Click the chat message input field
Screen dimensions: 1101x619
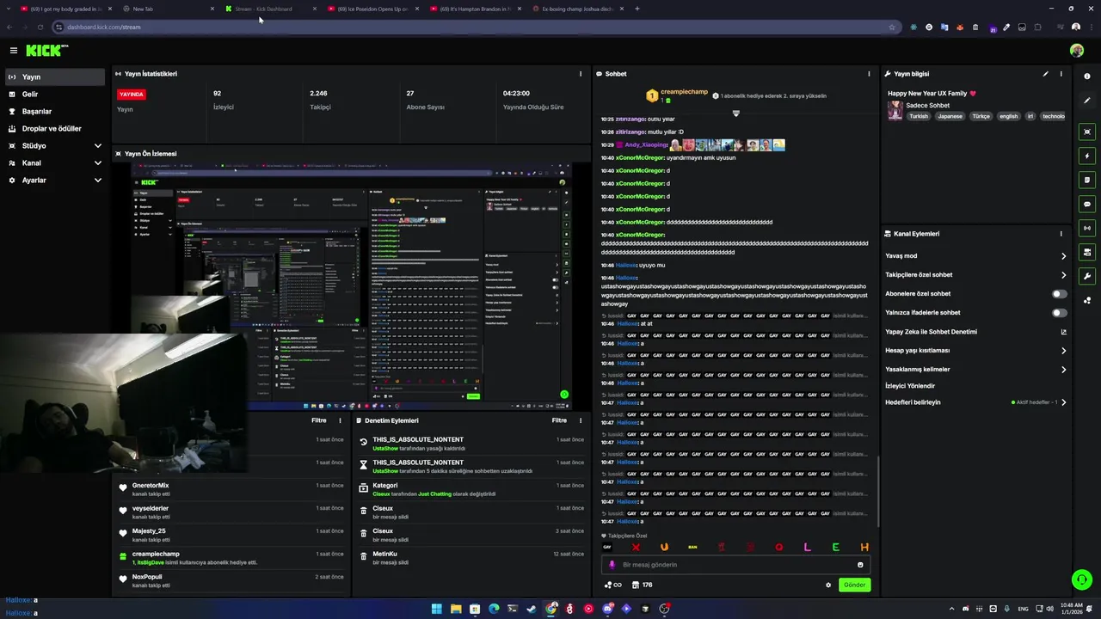(735, 565)
